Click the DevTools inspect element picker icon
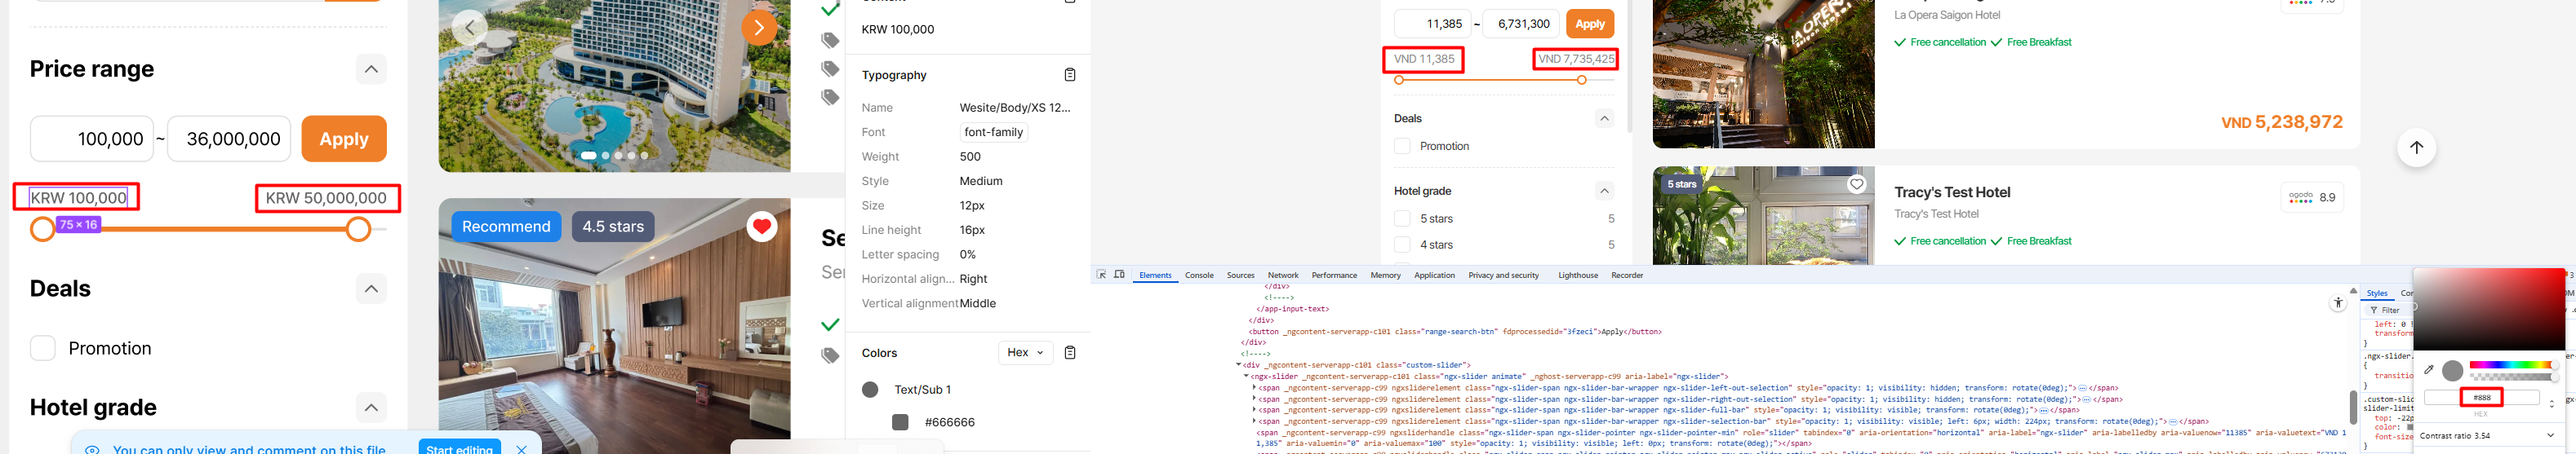The width and height of the screenshot is (2576, 454). [x=1101, y=275]
